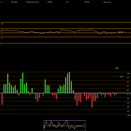Click the '(Macatawa' company name text
This screenshot has height=131, width=131.
click(107, 2)
